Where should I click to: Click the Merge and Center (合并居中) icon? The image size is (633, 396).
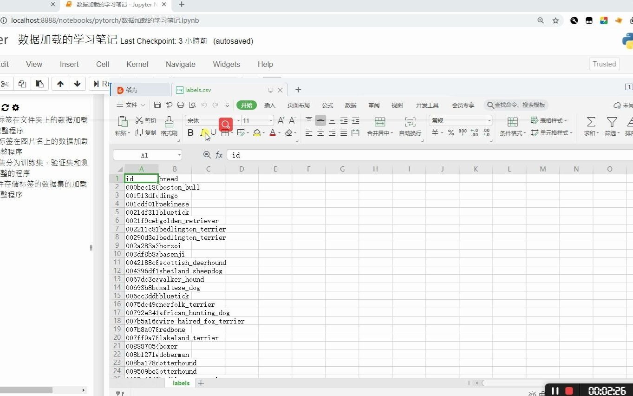pos(380,122)
